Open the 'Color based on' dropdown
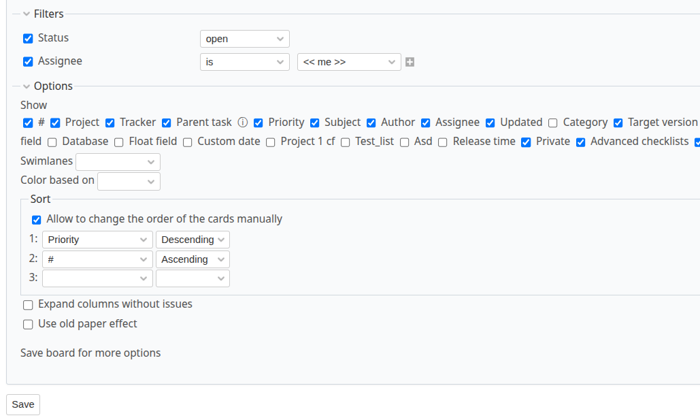Screen dimensions: 700x420 pyautogui.click(x=129, y=181)
